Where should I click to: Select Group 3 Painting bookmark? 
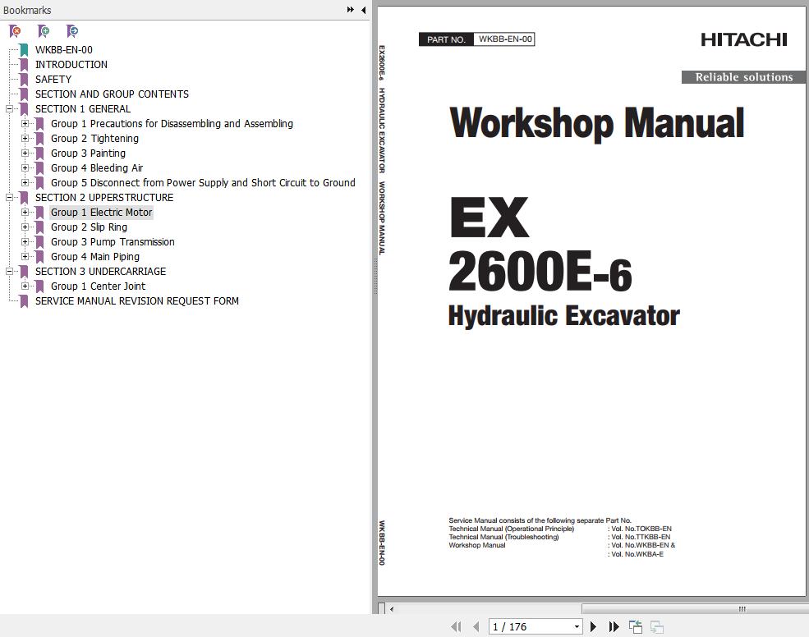click(88, 154)
